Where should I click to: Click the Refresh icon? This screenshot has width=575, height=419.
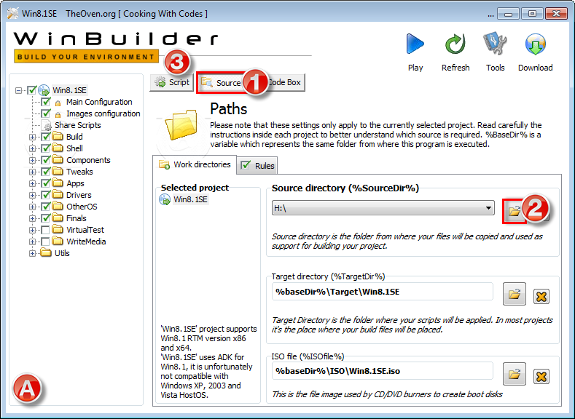[455, 44]
